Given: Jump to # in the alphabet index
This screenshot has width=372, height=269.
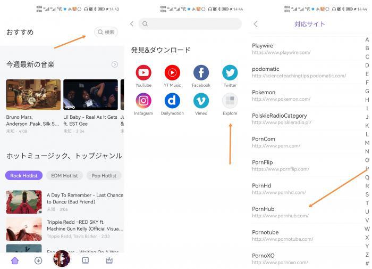Looking at the screenshot, I should [367, 263].
